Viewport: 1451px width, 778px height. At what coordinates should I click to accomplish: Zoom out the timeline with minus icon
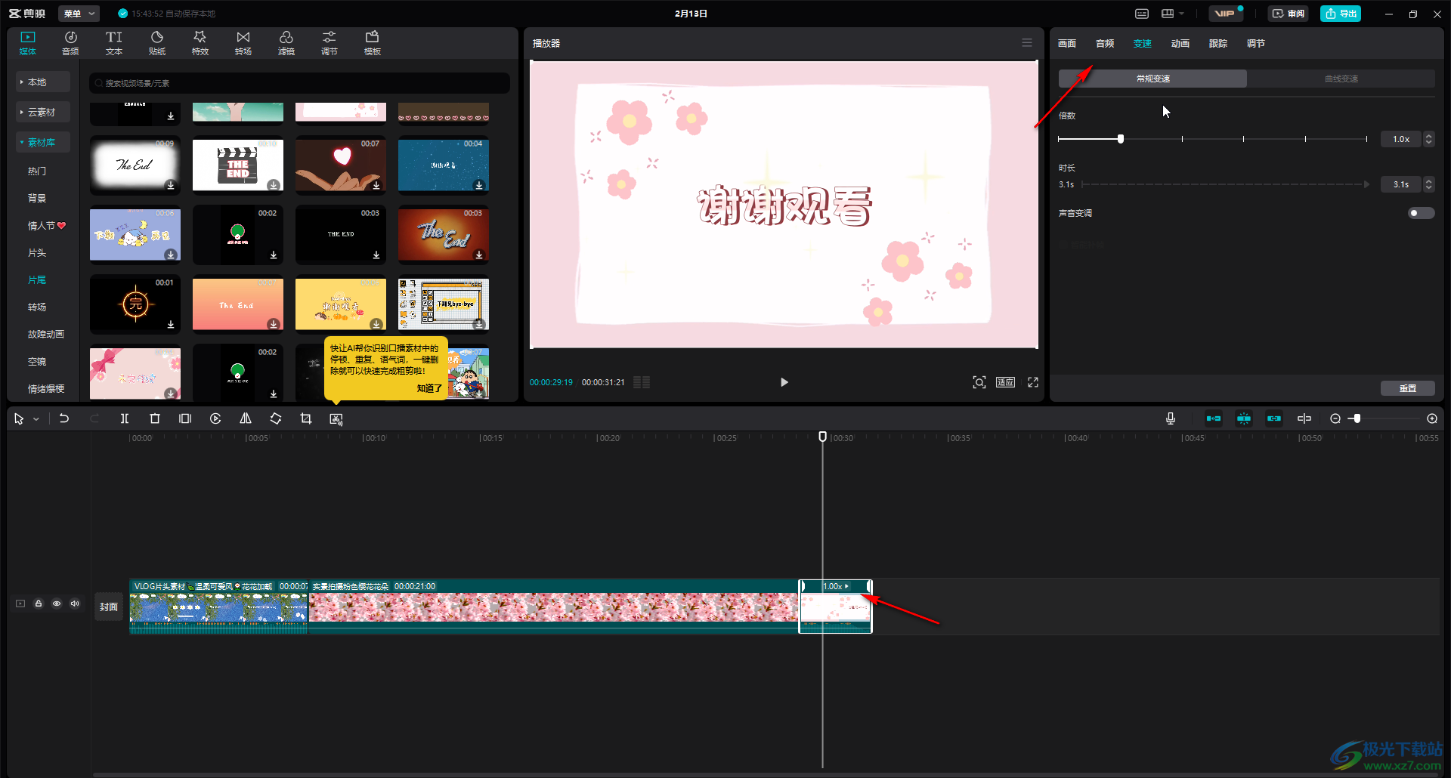pos(1335,418)
